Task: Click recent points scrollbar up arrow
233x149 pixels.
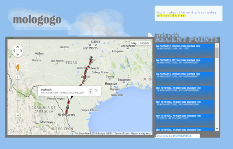Action: pos(217,45)
